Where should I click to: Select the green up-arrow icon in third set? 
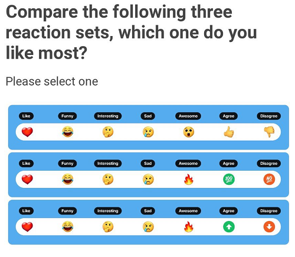tap(229, 227)
